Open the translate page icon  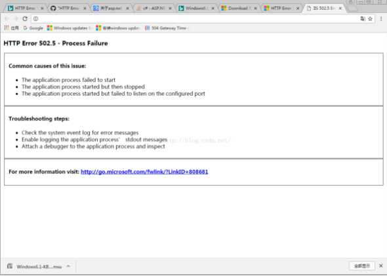coord(362,19)
